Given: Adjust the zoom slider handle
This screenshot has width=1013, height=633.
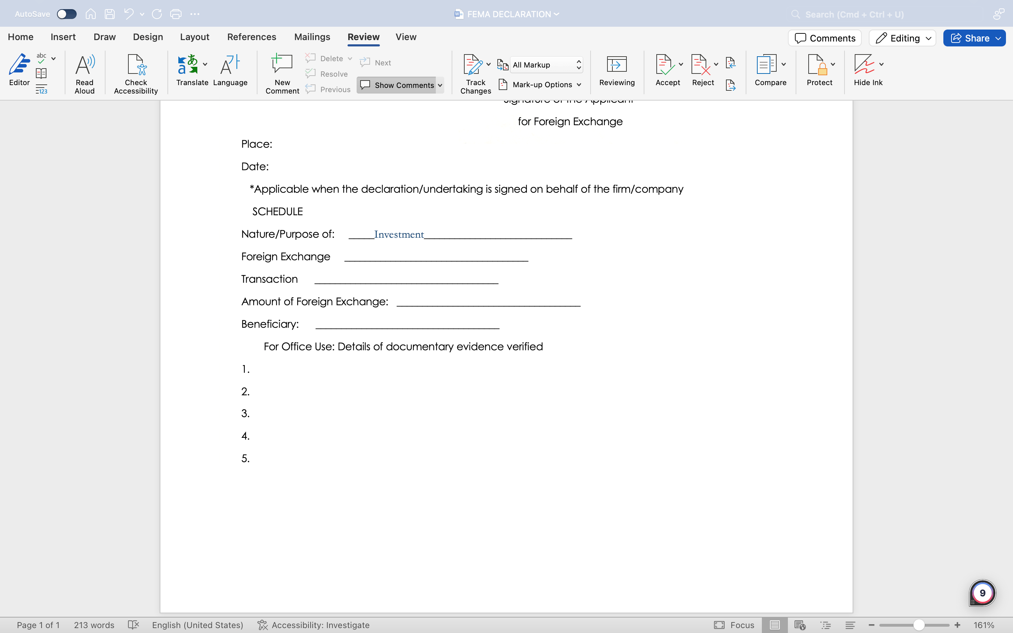Looking at the screenshot, I should [x=919, y=625].
